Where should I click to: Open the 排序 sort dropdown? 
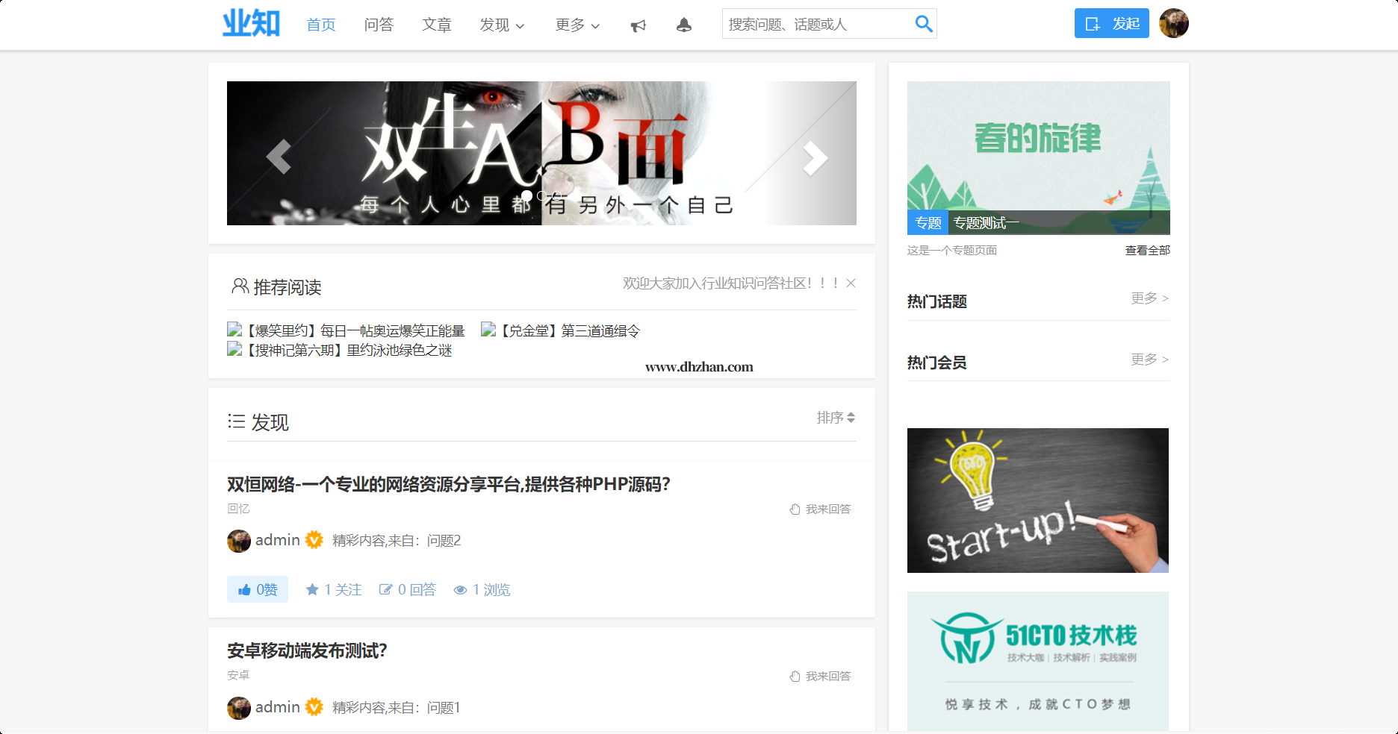(835, 418)
